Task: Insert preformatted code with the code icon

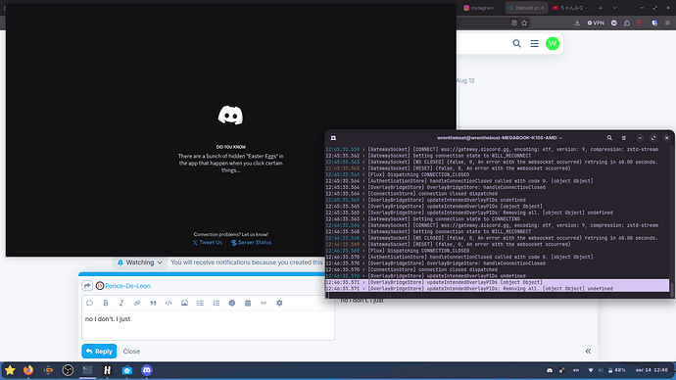Action: (x=169, y=303)
